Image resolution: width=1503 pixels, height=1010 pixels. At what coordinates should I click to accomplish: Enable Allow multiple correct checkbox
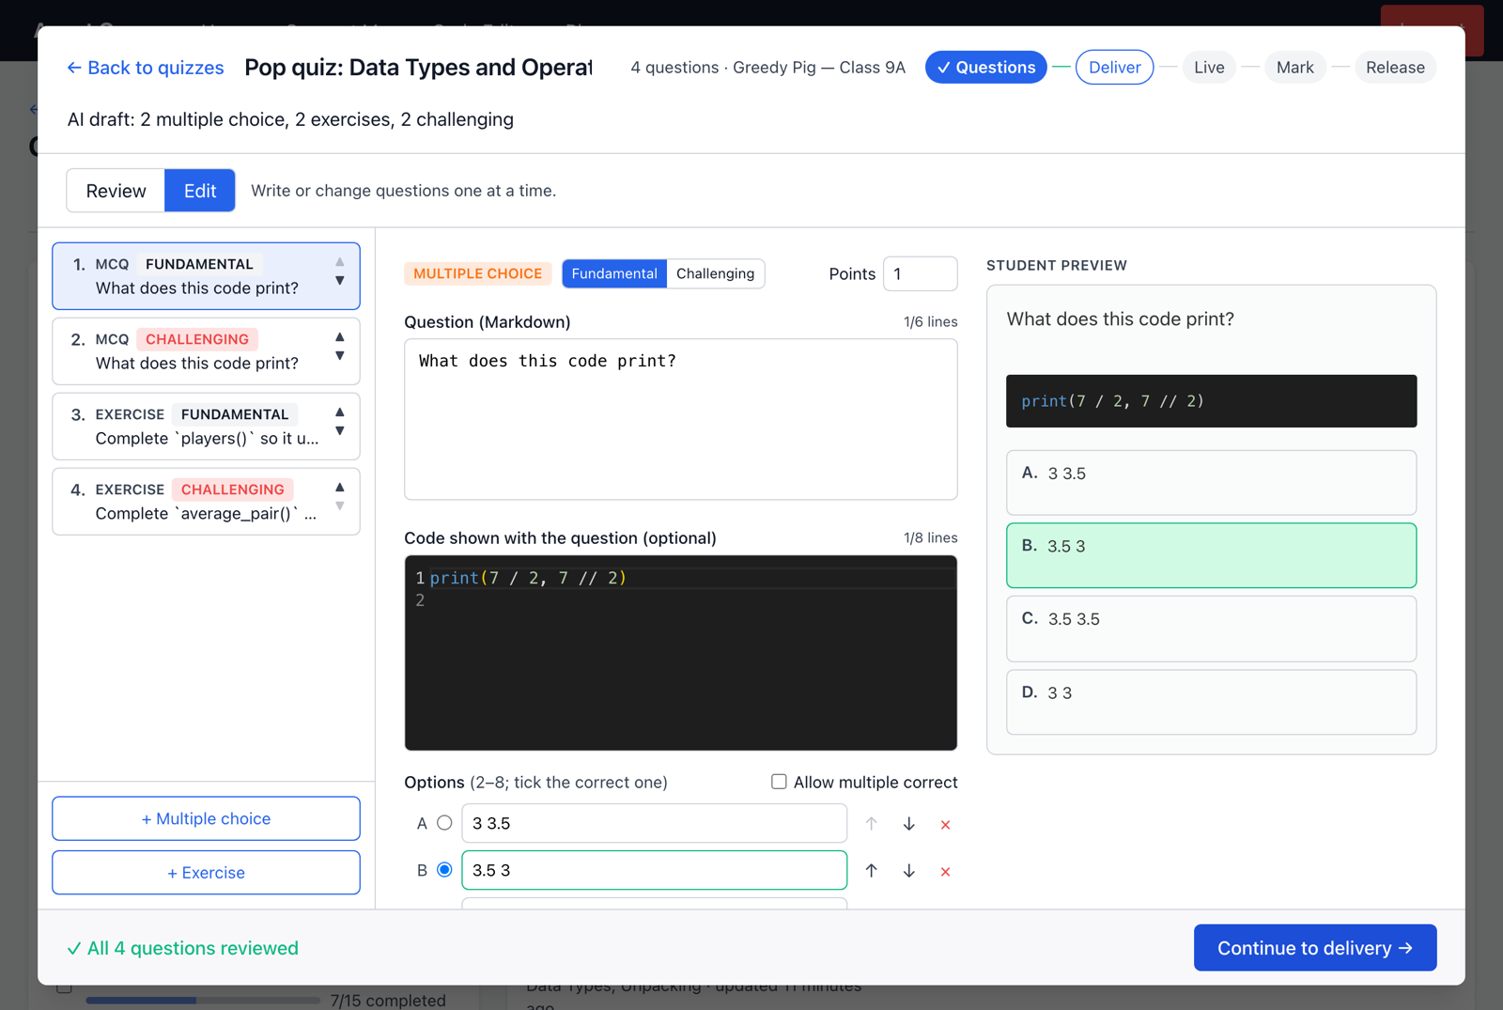coord(779,782)
